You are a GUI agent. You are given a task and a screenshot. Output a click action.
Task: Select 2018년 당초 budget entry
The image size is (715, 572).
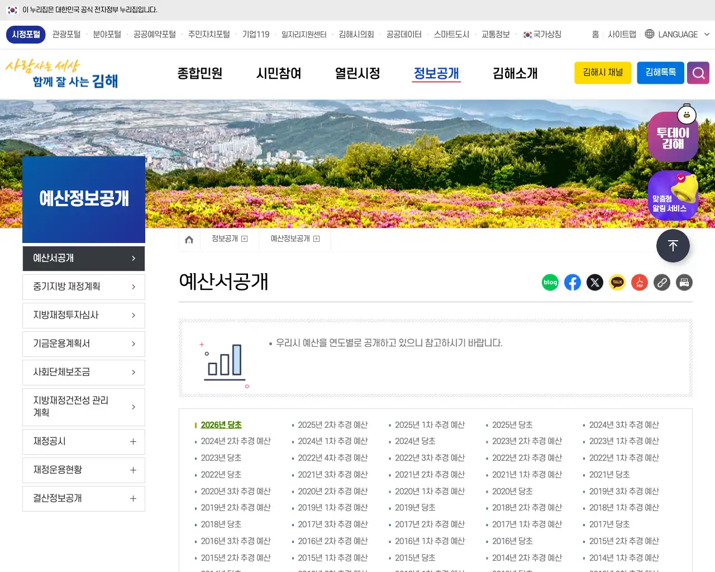(x=221, y=525)
